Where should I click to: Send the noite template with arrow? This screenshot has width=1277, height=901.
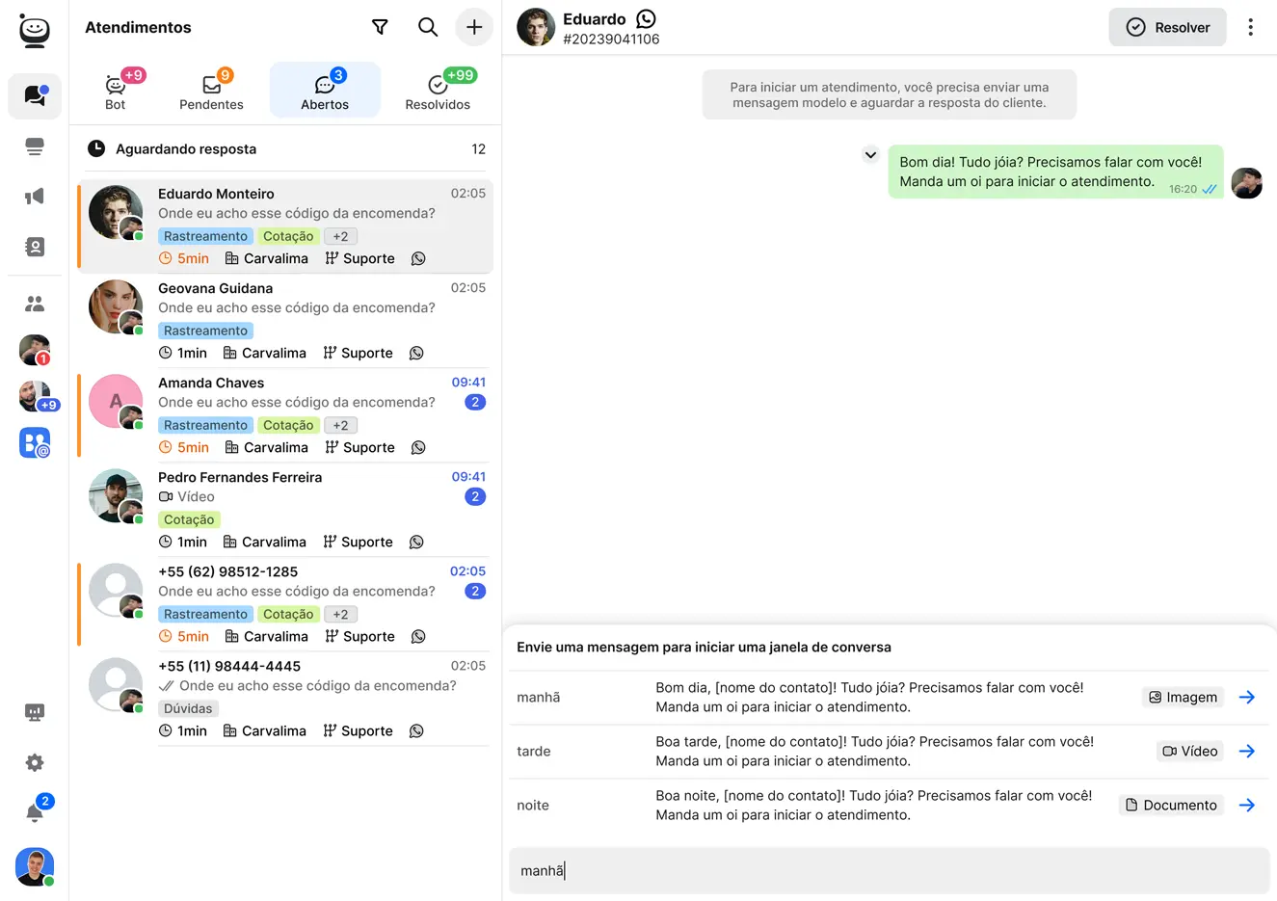1246,805
